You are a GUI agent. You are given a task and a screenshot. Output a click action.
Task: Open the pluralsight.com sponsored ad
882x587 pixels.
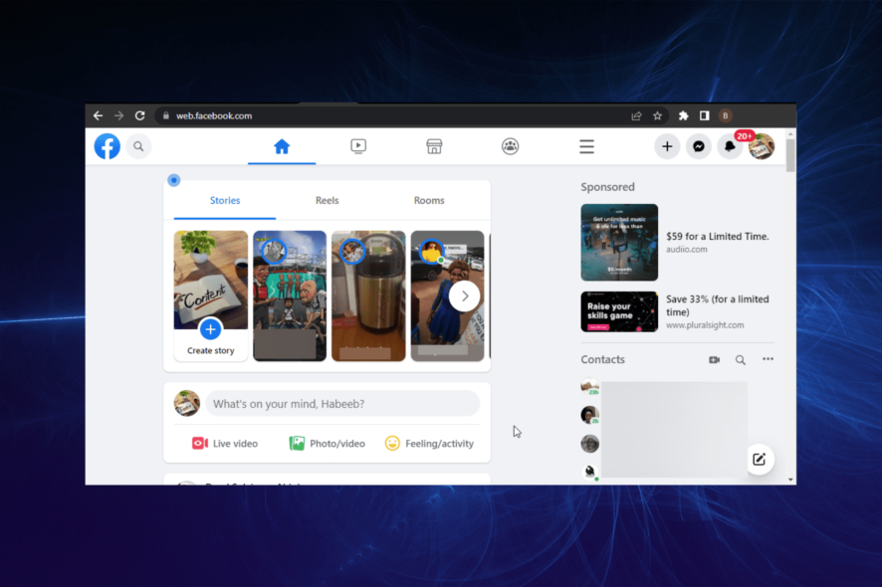(x=677, y=311)
